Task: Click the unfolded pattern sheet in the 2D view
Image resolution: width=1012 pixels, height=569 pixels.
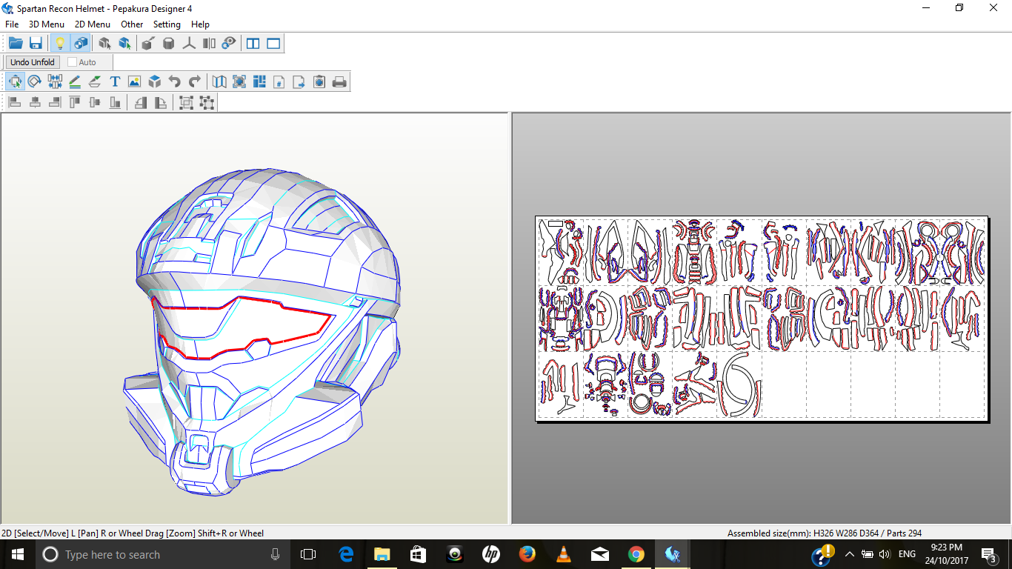Action: 762,319
